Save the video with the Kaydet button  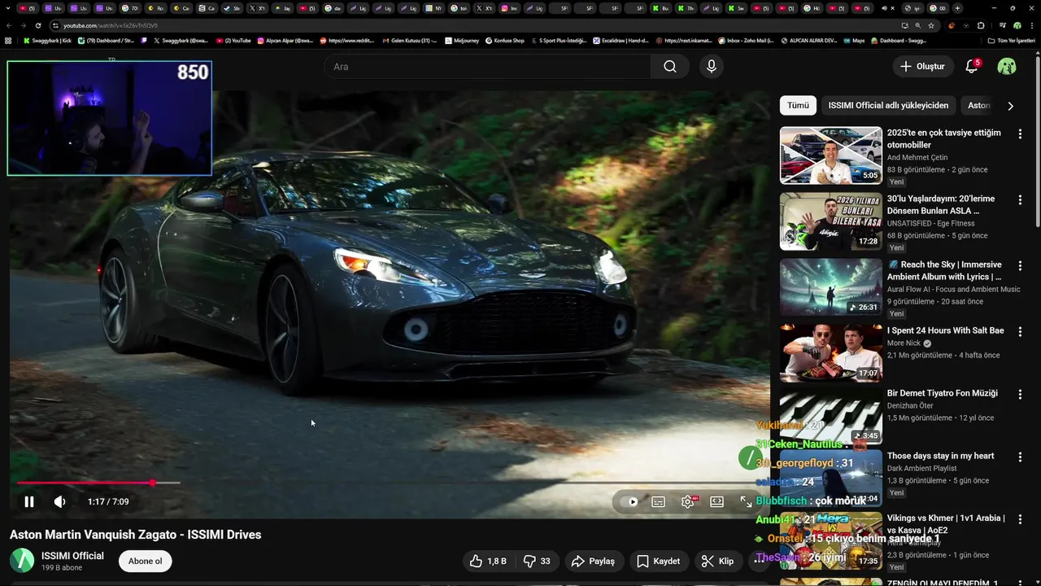tap(659, 561)
